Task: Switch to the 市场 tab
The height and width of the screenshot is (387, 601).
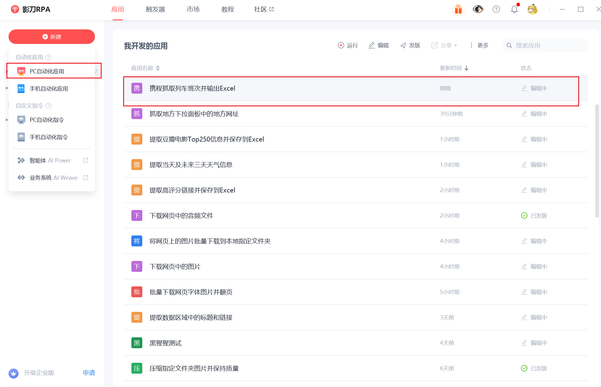Action: [193, 9]
